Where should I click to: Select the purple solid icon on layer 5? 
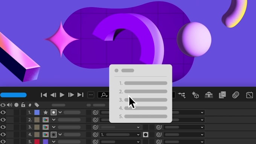[46, 141]
